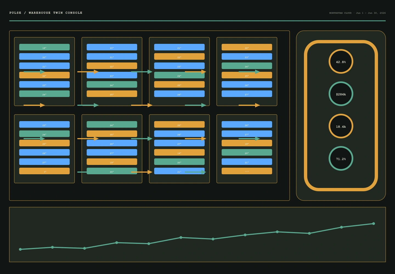
Task: Select the 23° bar heading its rack
Action: click(x=44, y=124)
